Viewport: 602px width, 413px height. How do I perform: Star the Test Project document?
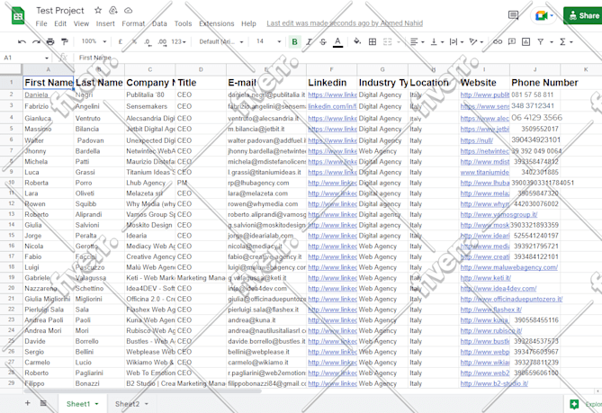tap(98, 11)
